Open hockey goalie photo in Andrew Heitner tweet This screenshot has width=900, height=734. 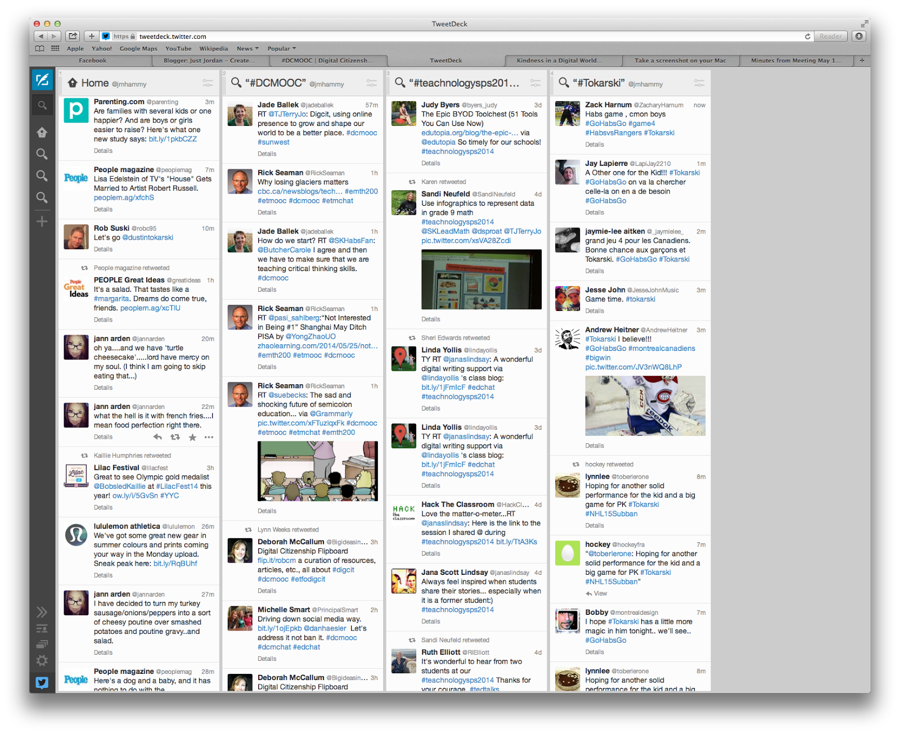(645, 406)
